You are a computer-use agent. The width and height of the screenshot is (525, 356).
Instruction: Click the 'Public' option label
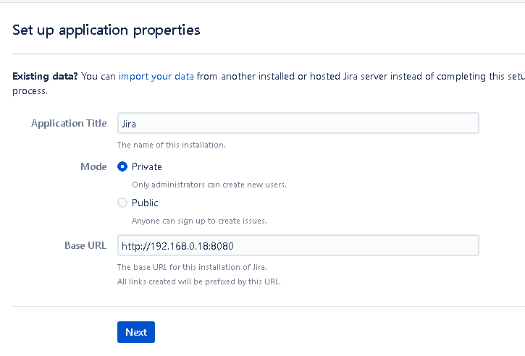click(145, 203)
